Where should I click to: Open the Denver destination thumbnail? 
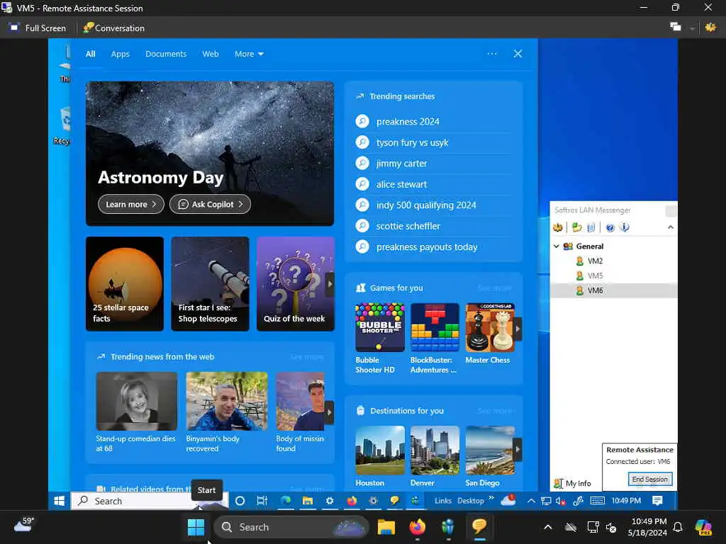coord(435,450)
